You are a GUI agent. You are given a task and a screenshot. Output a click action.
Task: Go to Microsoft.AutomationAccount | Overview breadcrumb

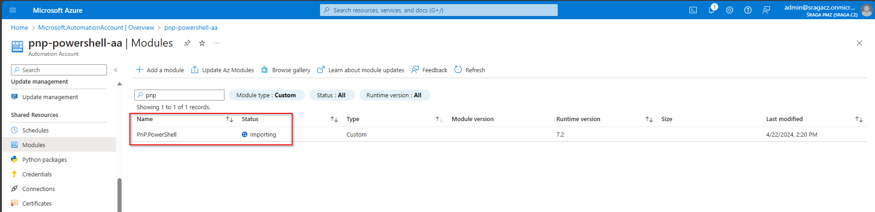(96, 27)
